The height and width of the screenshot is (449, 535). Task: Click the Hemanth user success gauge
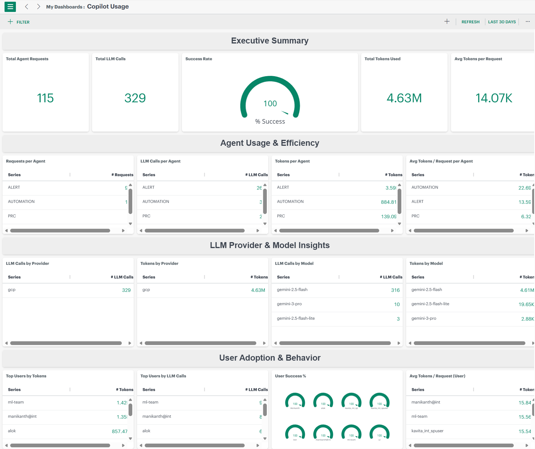[x=295, y=401]
